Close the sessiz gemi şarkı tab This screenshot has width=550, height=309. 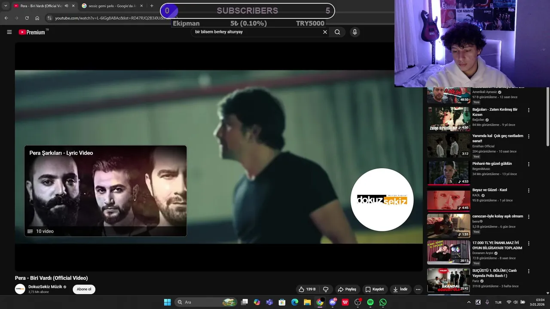(x=141, y=6)
